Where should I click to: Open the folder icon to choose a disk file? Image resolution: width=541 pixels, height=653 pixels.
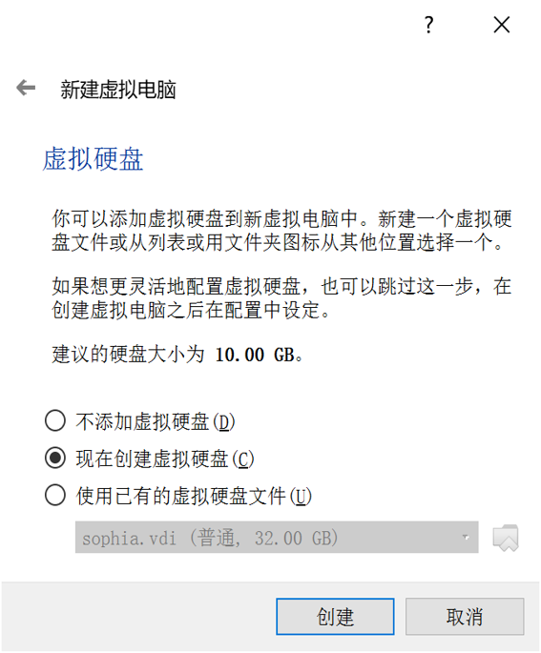point(506,538)
